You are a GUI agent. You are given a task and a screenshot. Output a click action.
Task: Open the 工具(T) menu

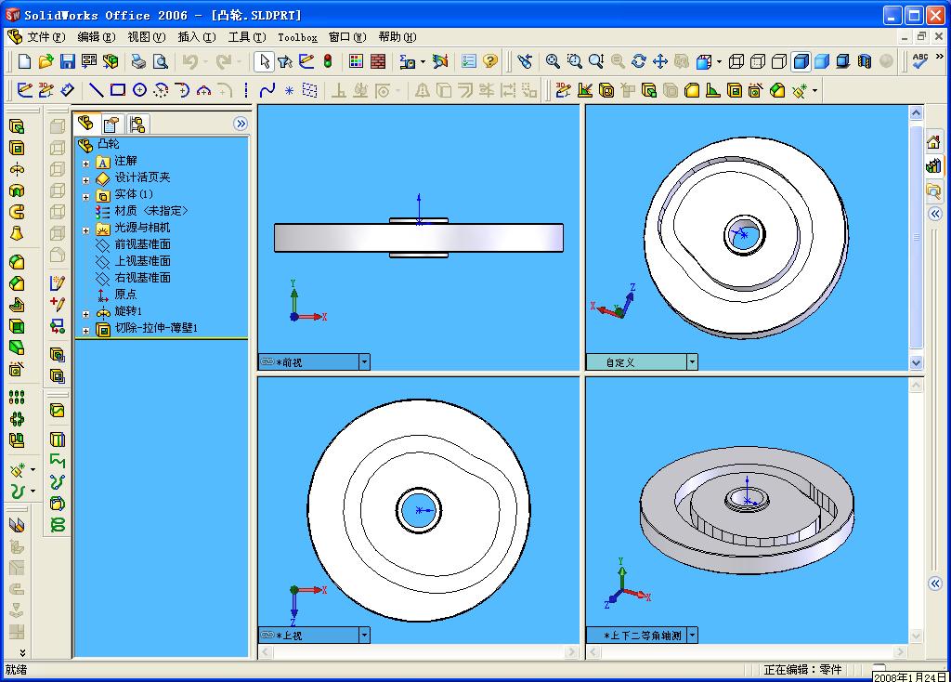[247, 37]
